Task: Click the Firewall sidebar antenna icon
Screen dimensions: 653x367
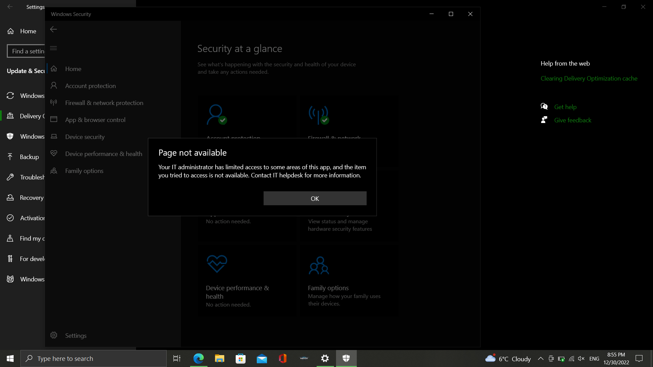Action: tap(54, 102)
